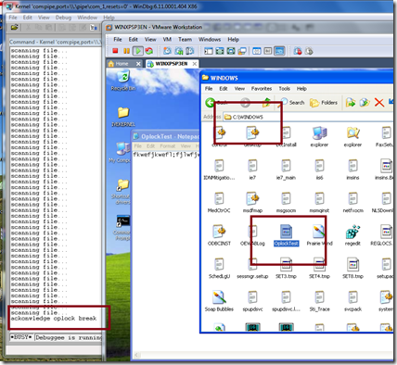Click the WinDbg Command window title bar
The width and height of the screenshot is (397, 365).
tap(56, 42)
